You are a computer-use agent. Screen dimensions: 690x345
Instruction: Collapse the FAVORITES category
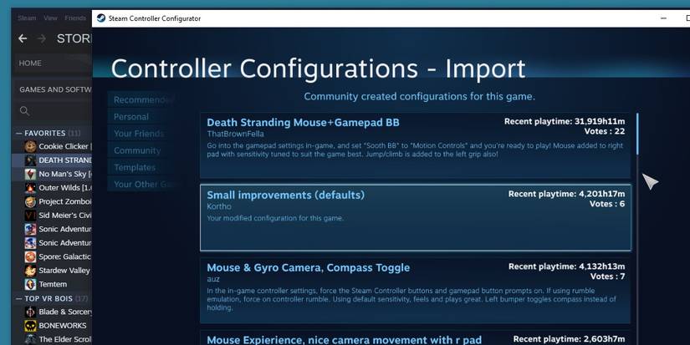pyautogui.click(x=19, y=133)
